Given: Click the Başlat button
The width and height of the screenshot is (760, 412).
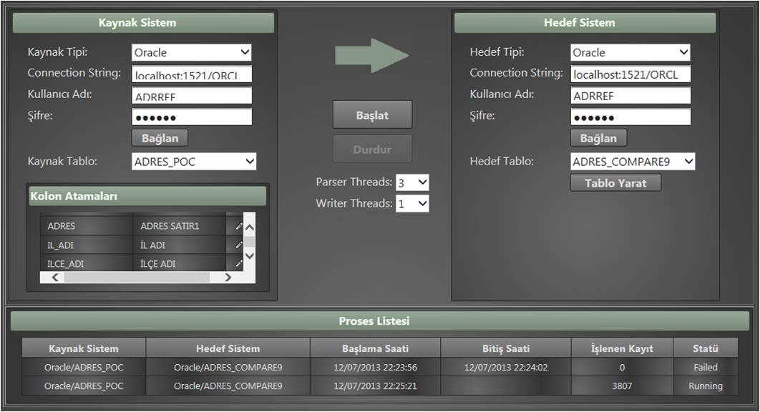Looking at the screenshot, I should click(x=372, y=115).
